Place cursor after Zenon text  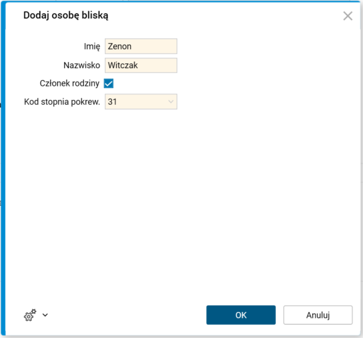[133, 46]
